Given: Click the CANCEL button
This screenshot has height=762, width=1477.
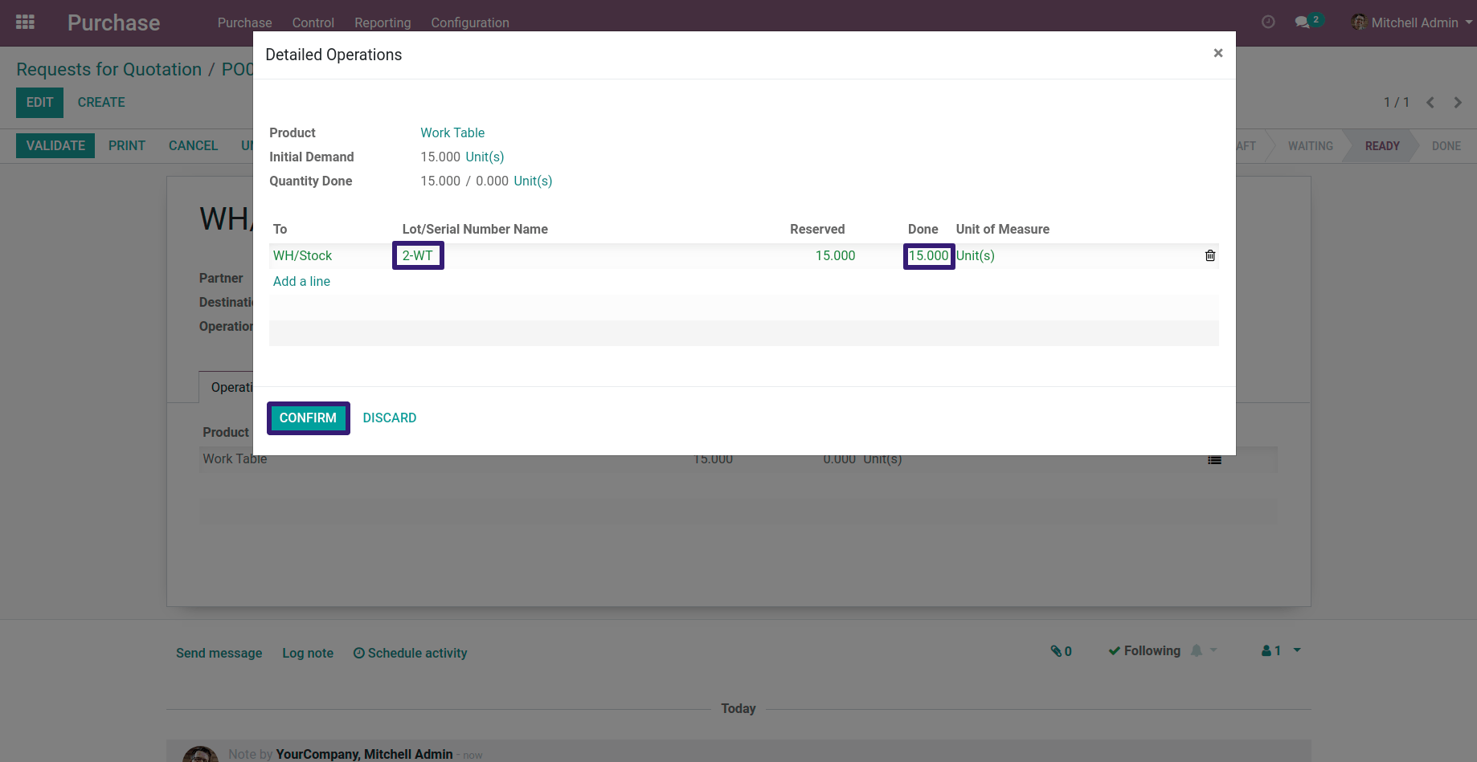Looking at the screenshot, I should (193, 145).
